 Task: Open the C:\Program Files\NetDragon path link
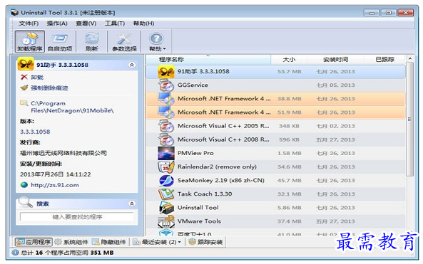[x=72, y=107]
